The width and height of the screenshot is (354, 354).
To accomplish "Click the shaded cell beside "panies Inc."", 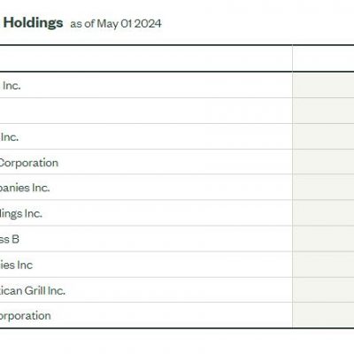I will coord(323,187).
